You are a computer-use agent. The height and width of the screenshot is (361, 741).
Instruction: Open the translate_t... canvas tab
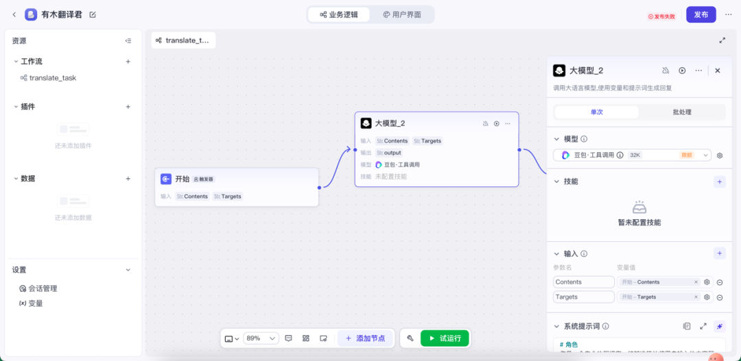click(x=183, y=40)
